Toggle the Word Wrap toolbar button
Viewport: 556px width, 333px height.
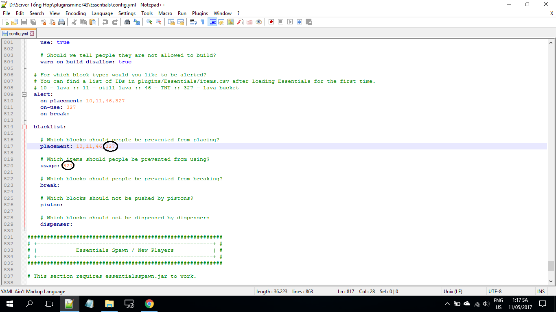coord(193,22)
